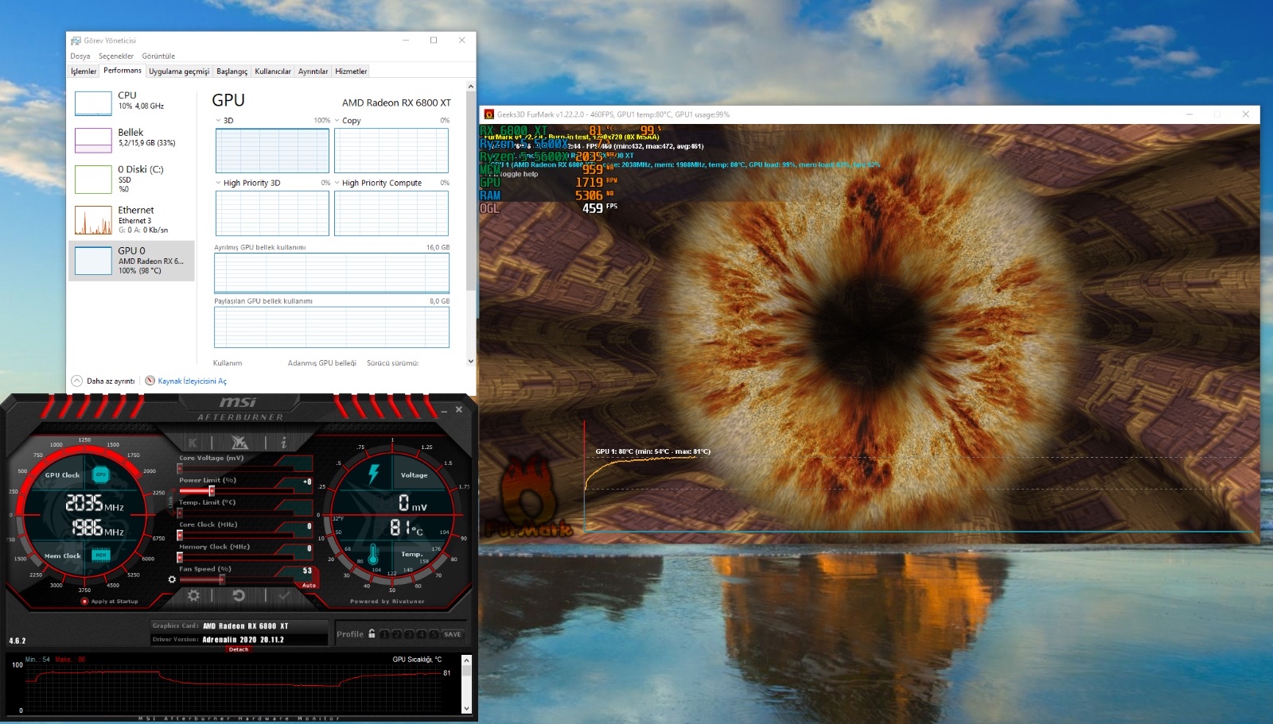Click the lightning bolt voltage icon in Afterburner
Screen dimensions: 1273x724
(373, 474)
